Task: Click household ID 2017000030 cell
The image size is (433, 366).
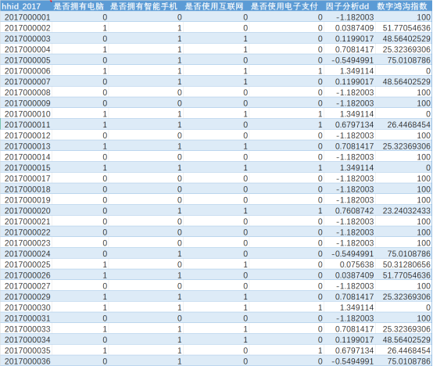Action: [27, 307]
